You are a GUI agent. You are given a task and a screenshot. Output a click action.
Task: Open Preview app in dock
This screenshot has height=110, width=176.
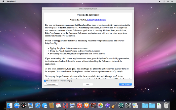72,105
